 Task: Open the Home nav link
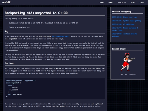pos(102,2)
